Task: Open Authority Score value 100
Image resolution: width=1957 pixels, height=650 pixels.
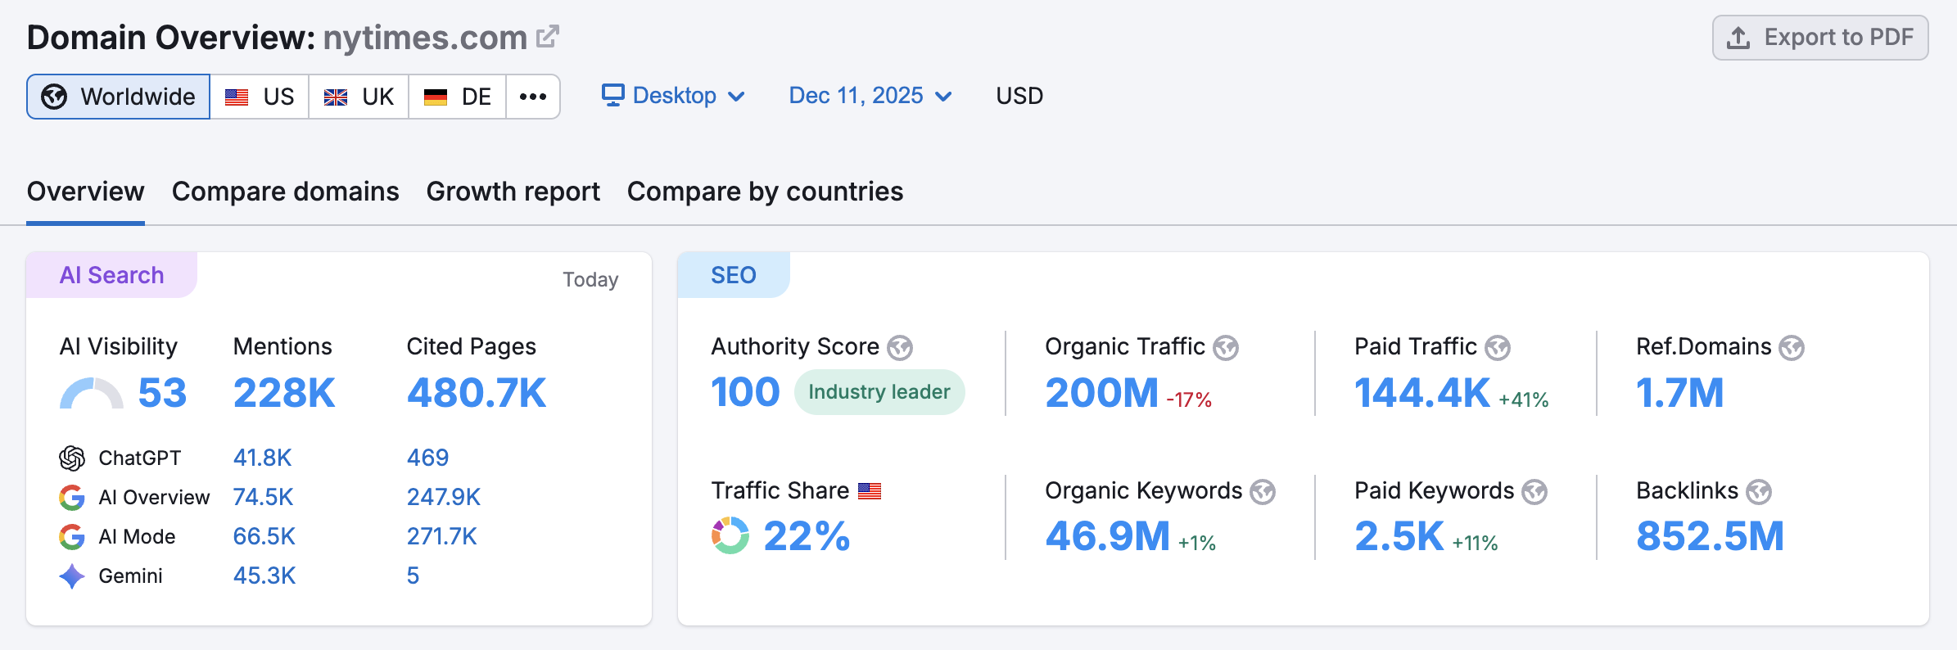Action: (x=745, y=392)
